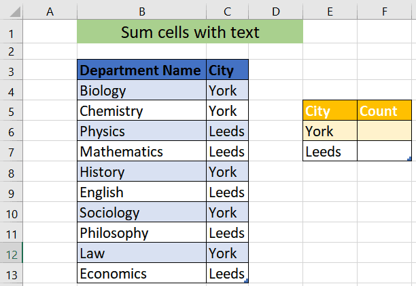This screenshot has width=416, height=286.
Task: Select row 12 header
Action: click(x=12, y=253)
